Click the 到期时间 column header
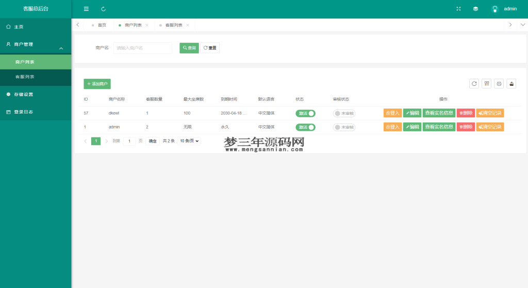528x288 pixels. click(229, 99)
